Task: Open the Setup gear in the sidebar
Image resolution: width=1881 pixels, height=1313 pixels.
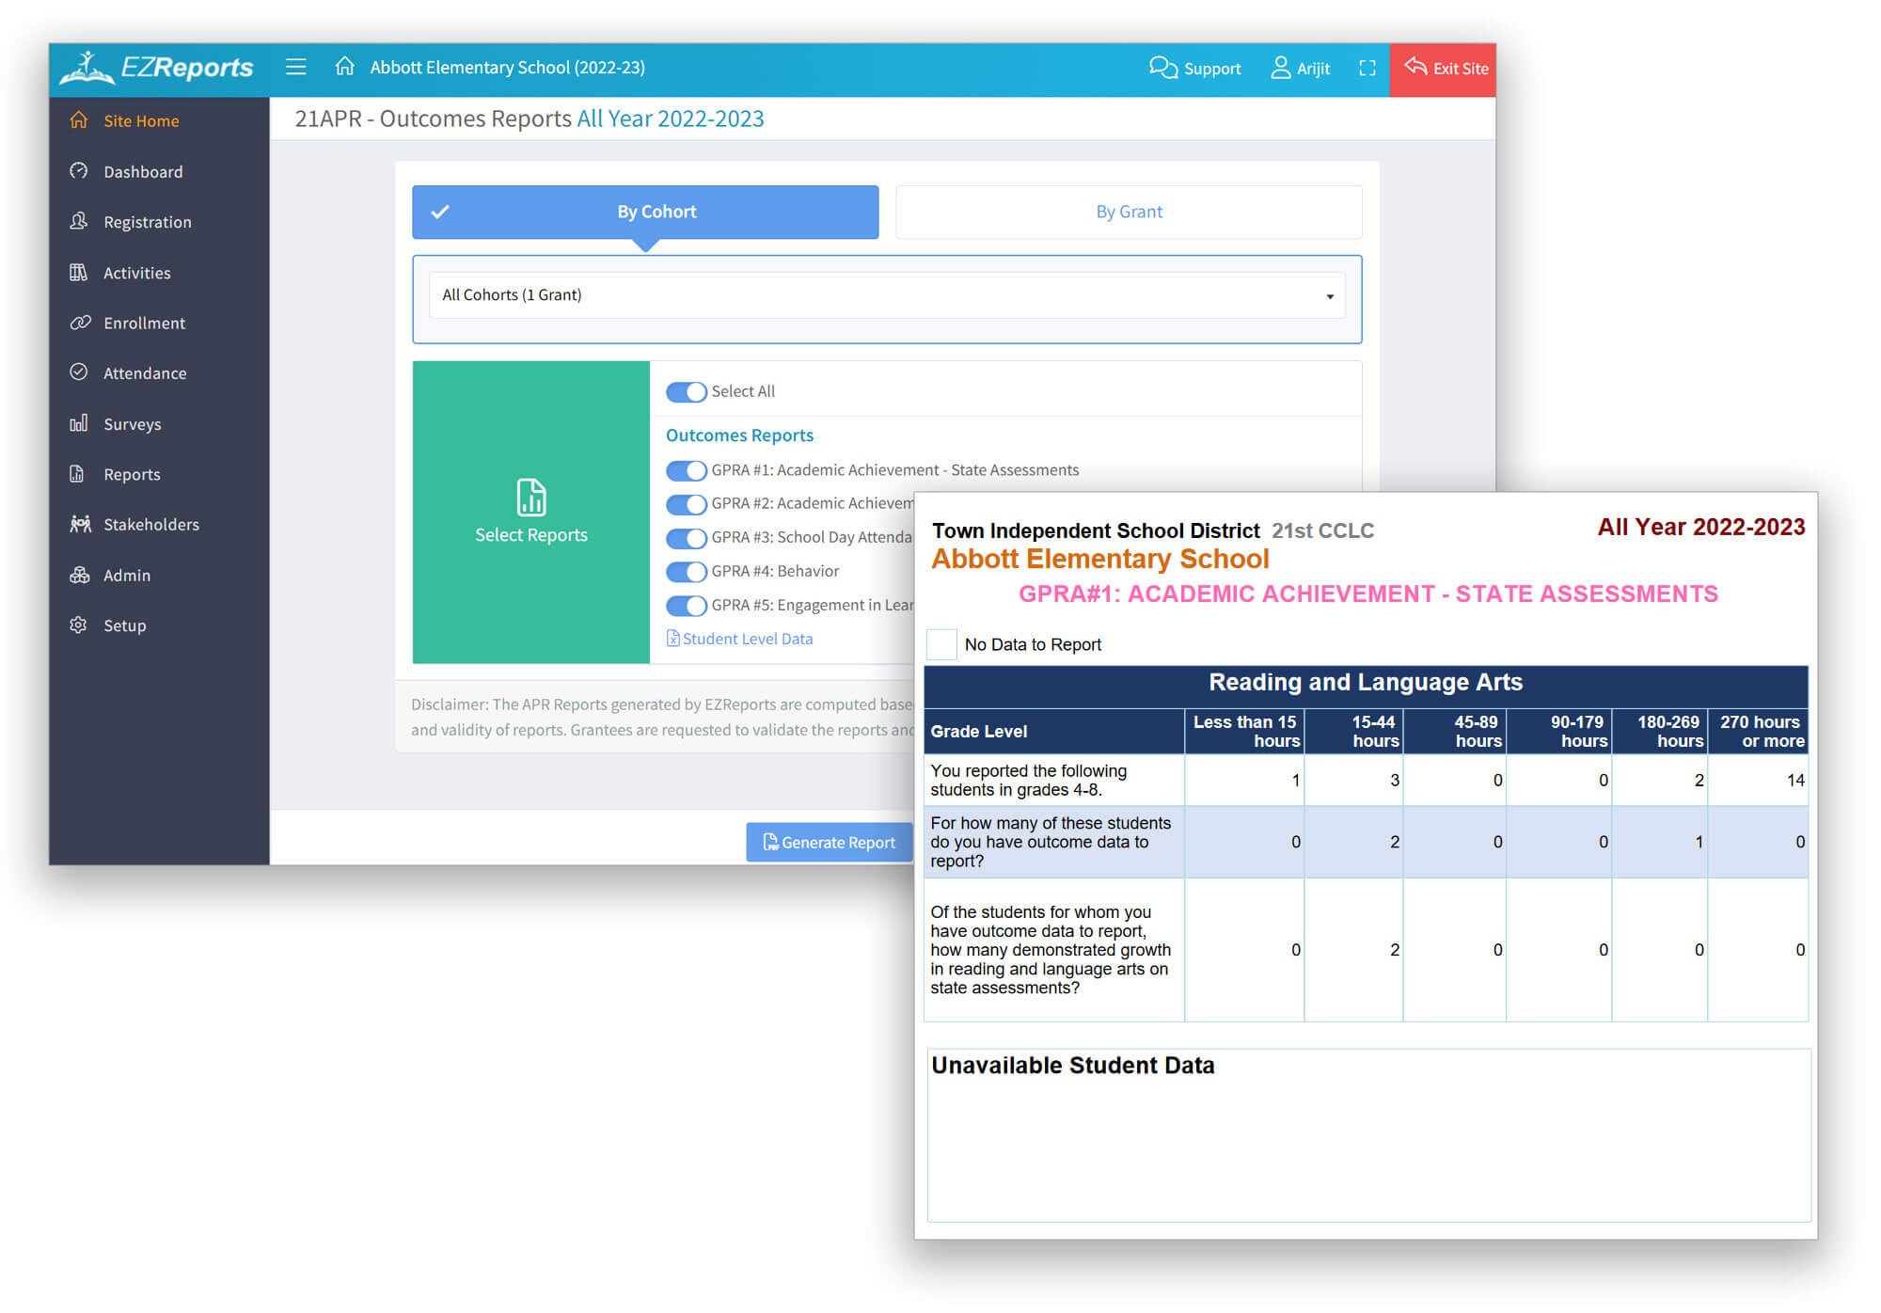Action: coord(79,625)
